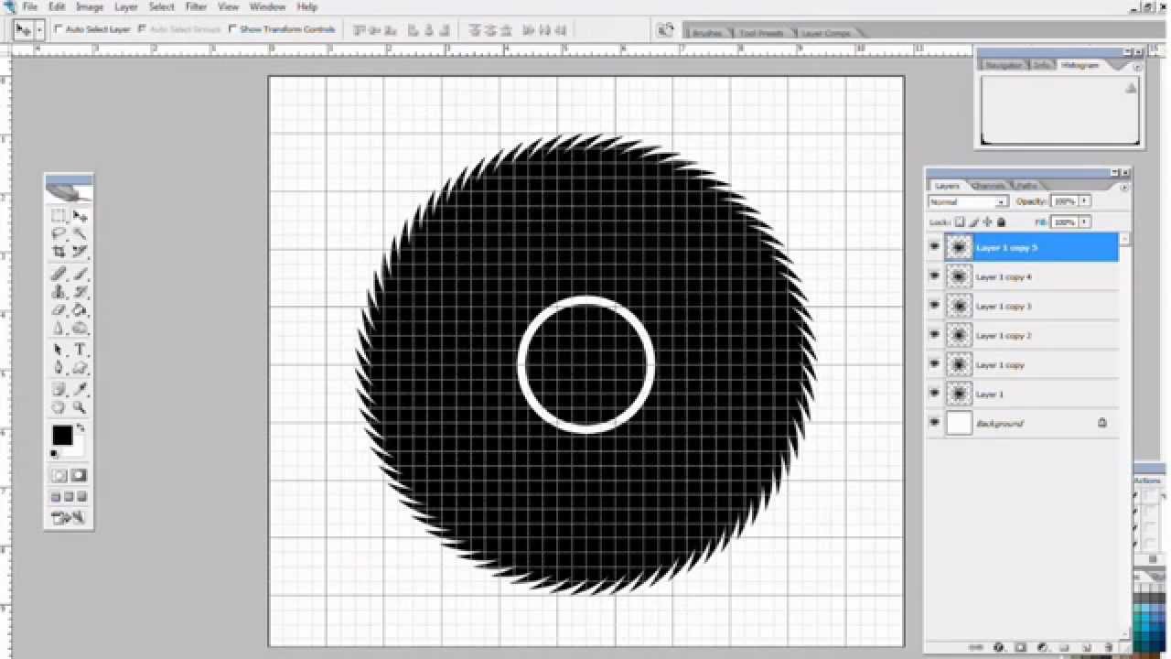Open the Select menu
The height and width of the screenshot is (659, 1171).
click(x=162, y=6)
